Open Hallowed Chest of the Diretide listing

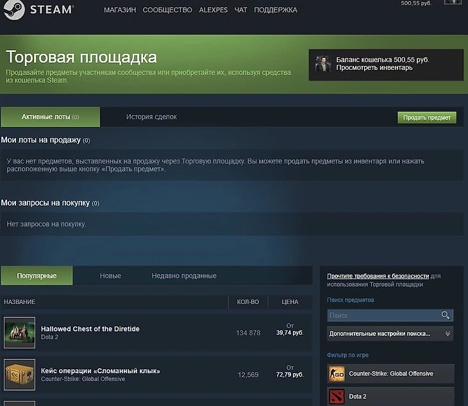pyautogui.click(x=90, y=328)
